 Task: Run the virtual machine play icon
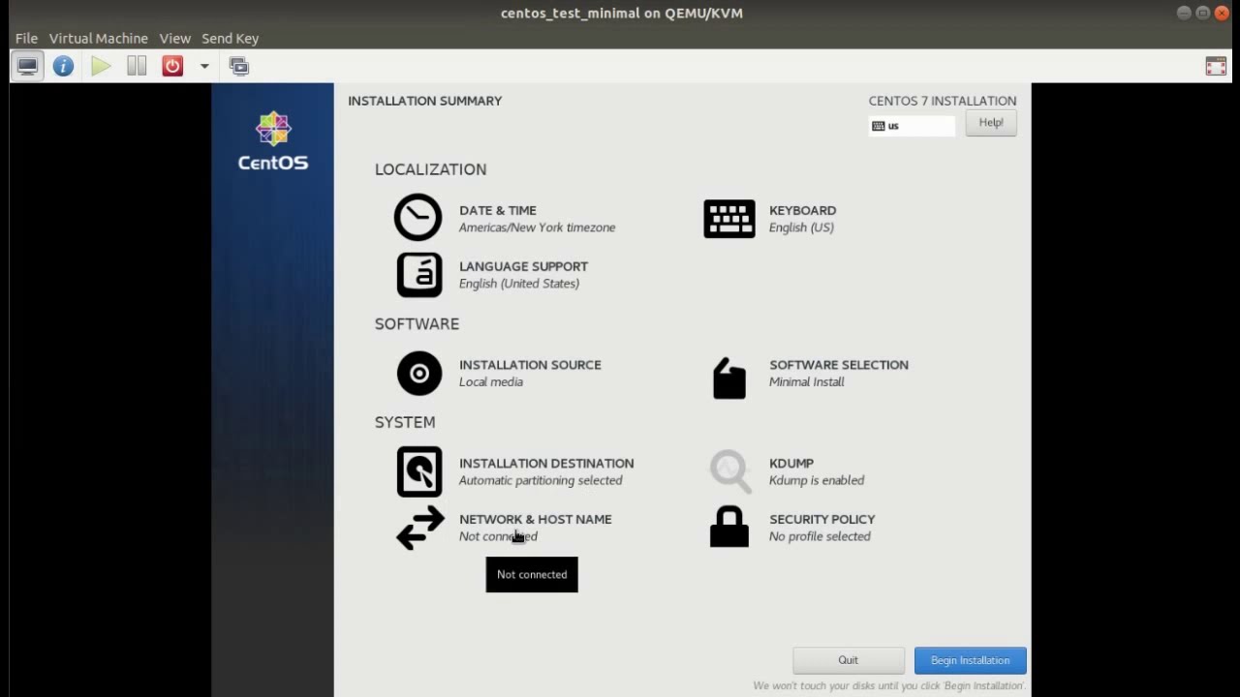tap(101, 66)
